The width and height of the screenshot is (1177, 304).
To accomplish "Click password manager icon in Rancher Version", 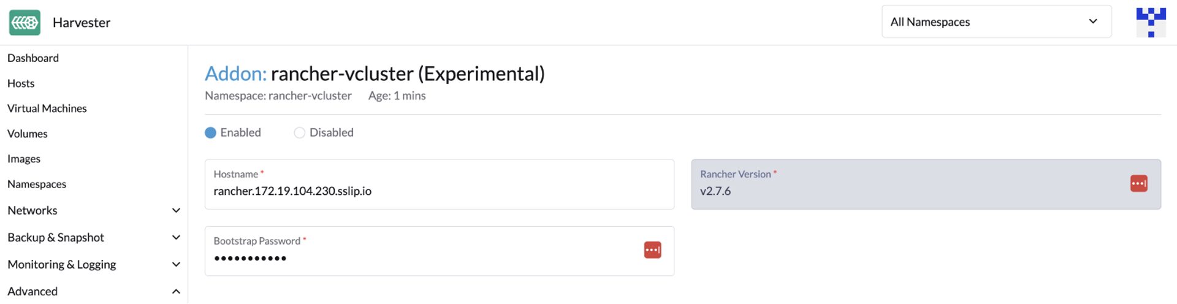I will point(1138,184).
